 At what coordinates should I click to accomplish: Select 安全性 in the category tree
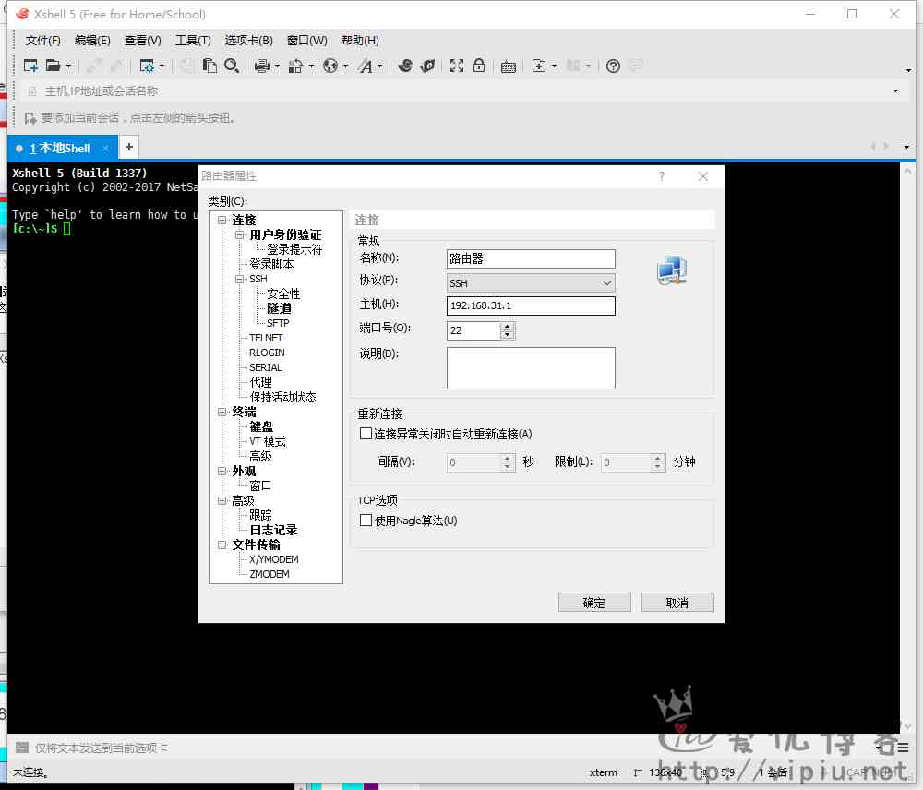[283, 293]
